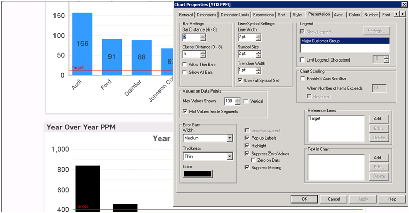409x213 pixels.
Task: Click the Daimler bar showing 88
Action: (142, 57)
